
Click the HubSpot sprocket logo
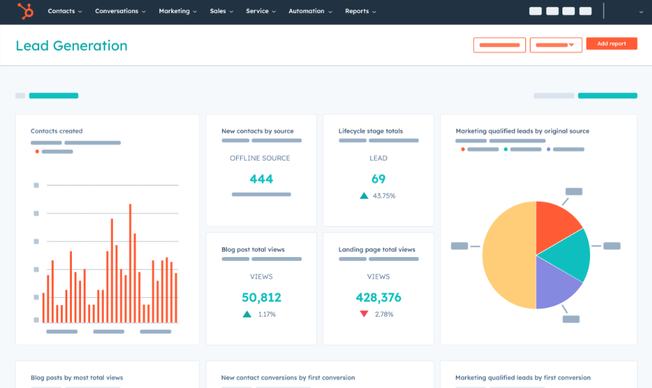click(26, 11)
